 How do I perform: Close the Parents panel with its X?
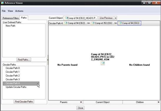click(81, 102)
